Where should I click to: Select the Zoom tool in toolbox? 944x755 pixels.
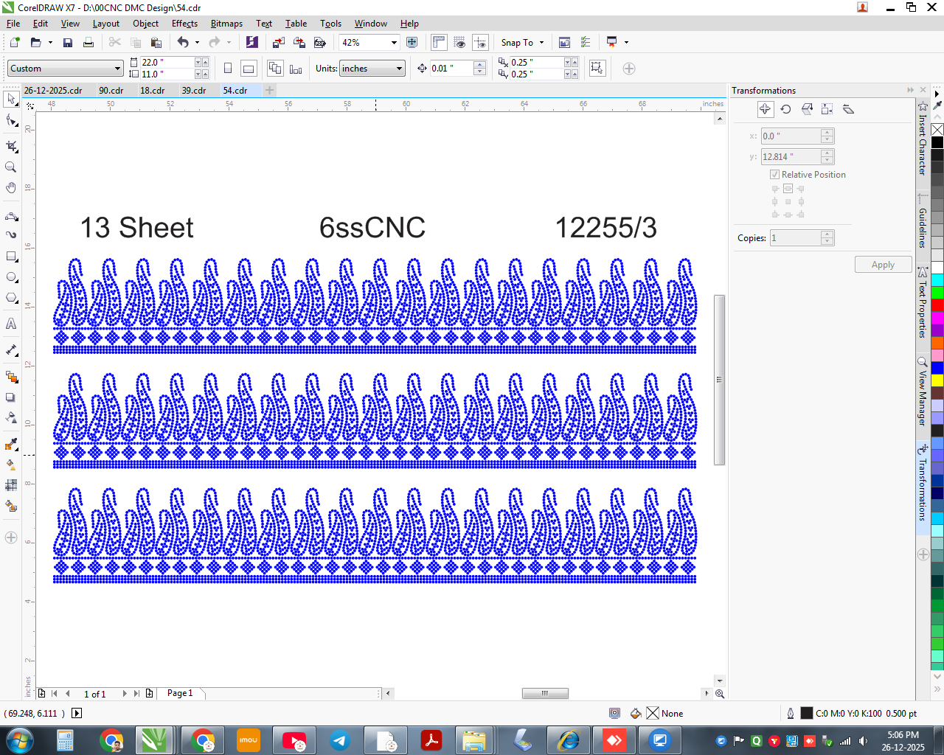click(11, 167)
